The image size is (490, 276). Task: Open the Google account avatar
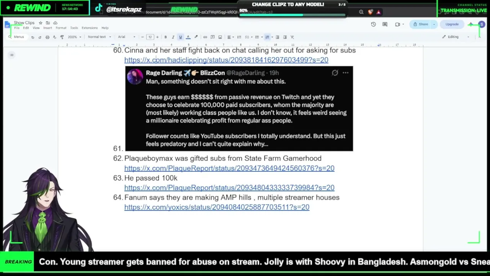(482, 25)
